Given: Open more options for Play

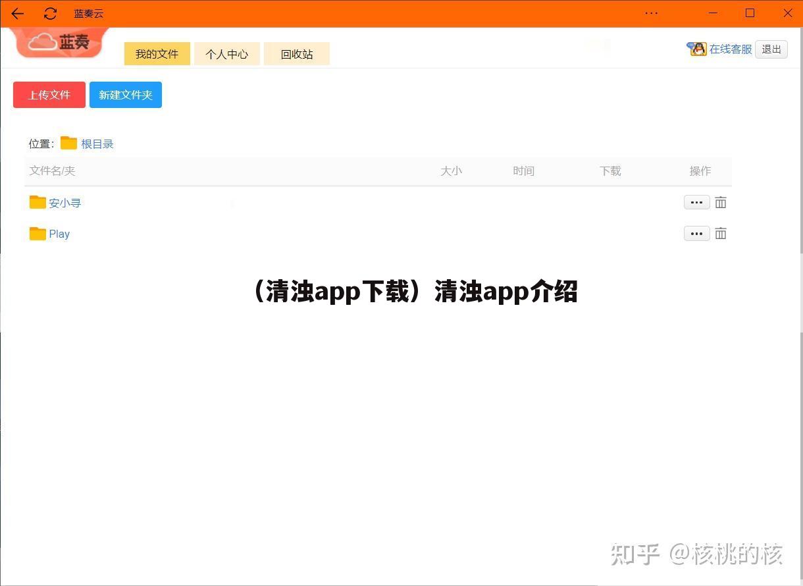Looking at the screenshot, I should [697, 233].
